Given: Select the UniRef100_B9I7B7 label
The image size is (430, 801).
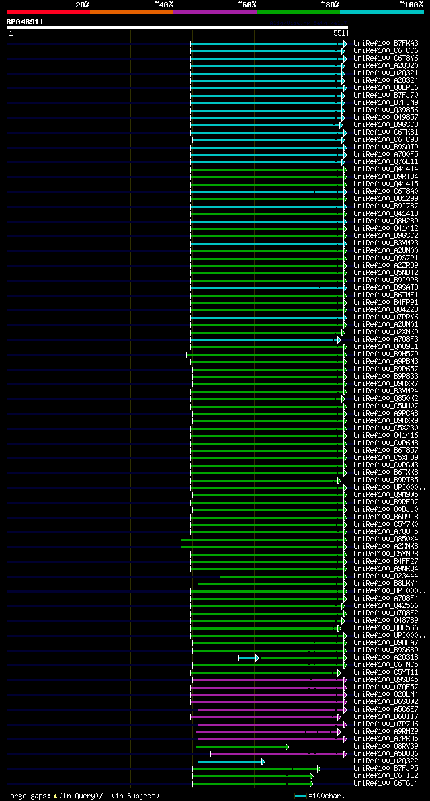Looking at the screenshot, I should pyautogui.click(x=386, y=206).
